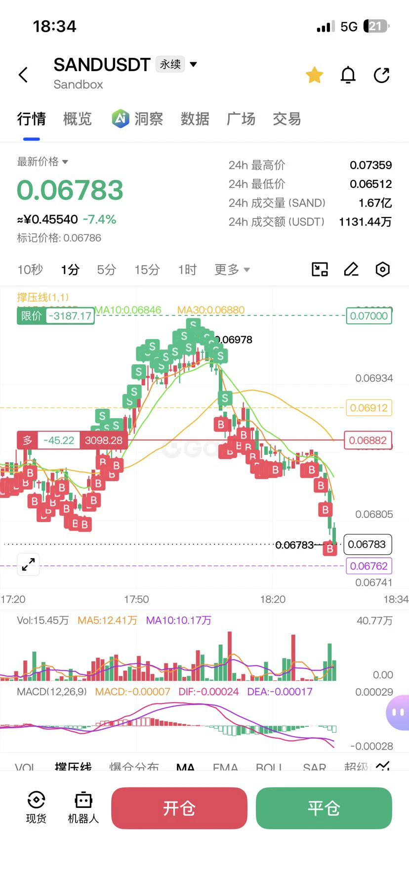
Task: Switch to the 概览 tab
Action: click(78, 119)
